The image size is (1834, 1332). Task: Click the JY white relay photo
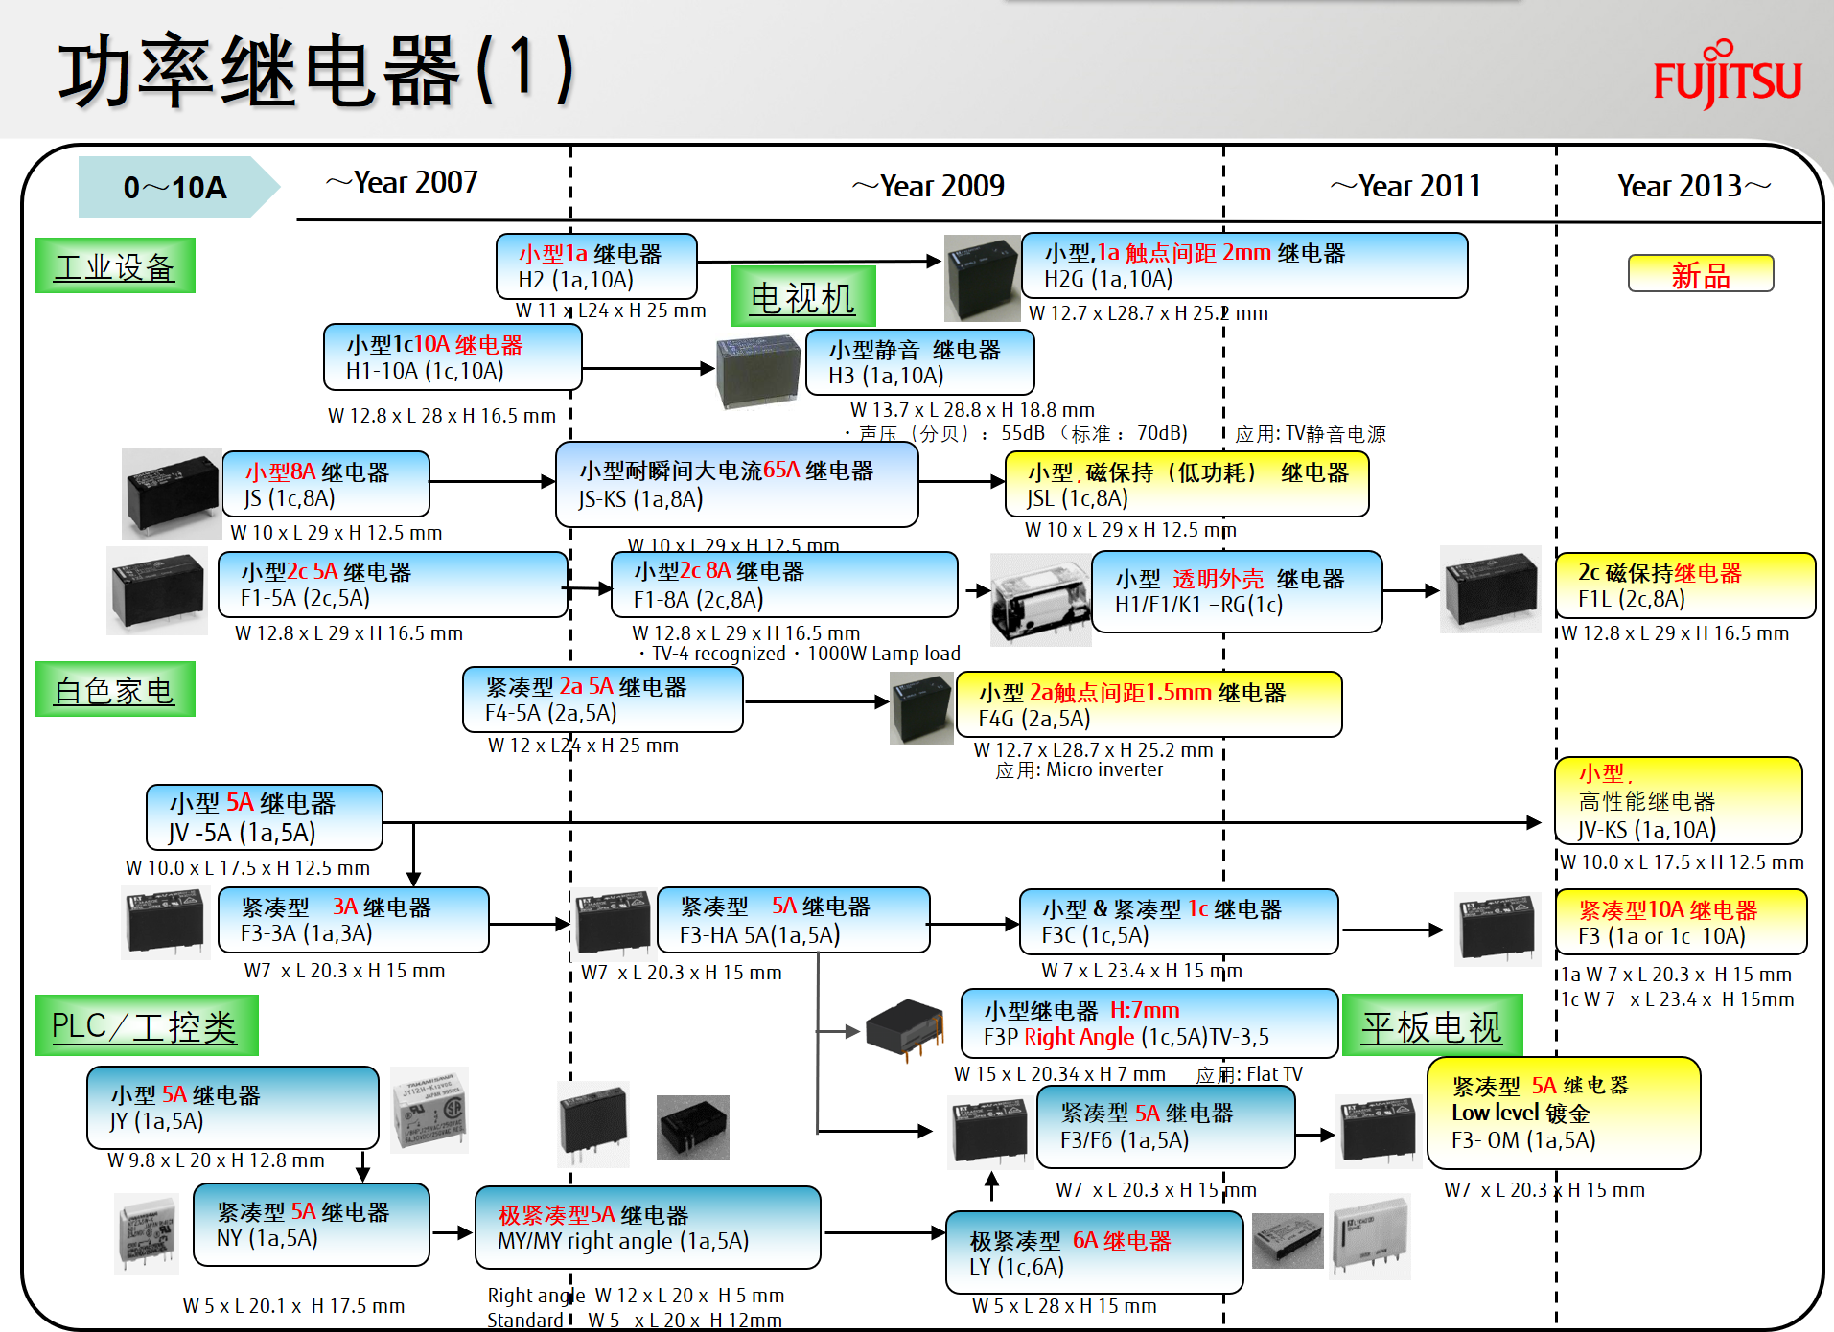click(430, 1110)
